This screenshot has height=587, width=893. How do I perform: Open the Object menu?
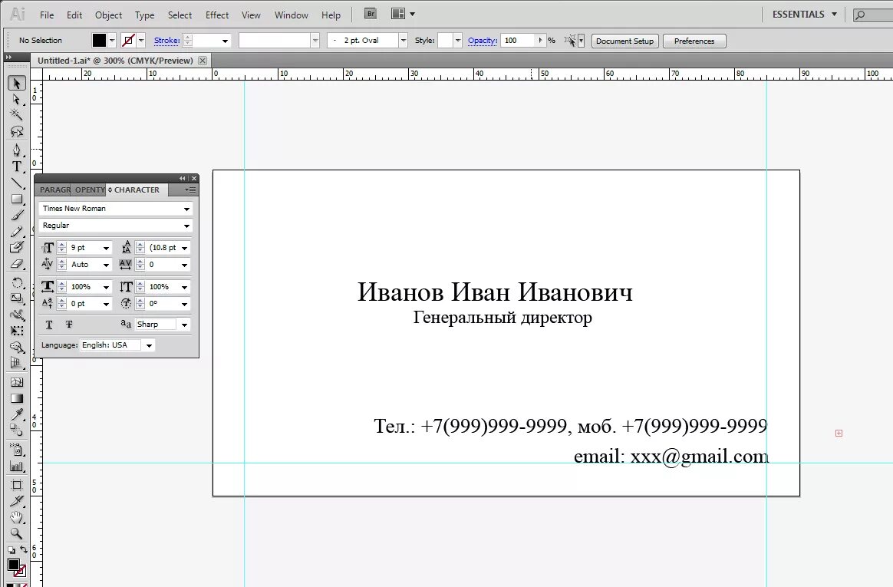[108, 15]
